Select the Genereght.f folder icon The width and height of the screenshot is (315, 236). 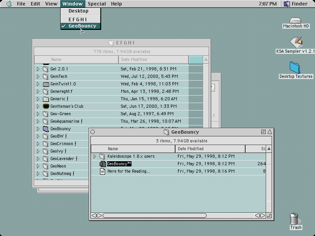pos(46,92)
